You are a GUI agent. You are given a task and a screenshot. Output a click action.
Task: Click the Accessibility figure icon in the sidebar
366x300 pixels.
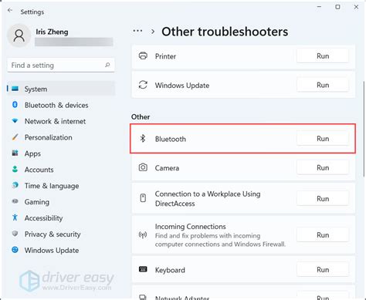[x=15, y=217]
